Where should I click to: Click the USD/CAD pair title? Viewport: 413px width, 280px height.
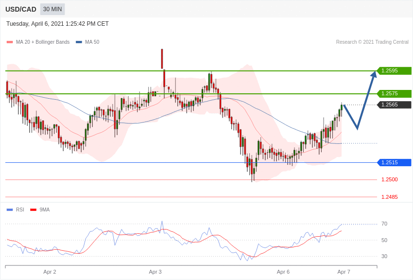(21, 10)
